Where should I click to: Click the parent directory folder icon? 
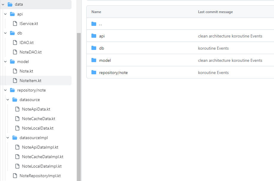click(94, 24)
